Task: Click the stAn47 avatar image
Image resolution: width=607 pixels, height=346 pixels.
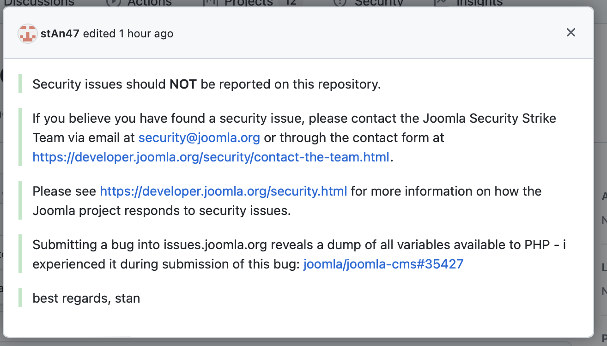Action: [x=27, y=34]
